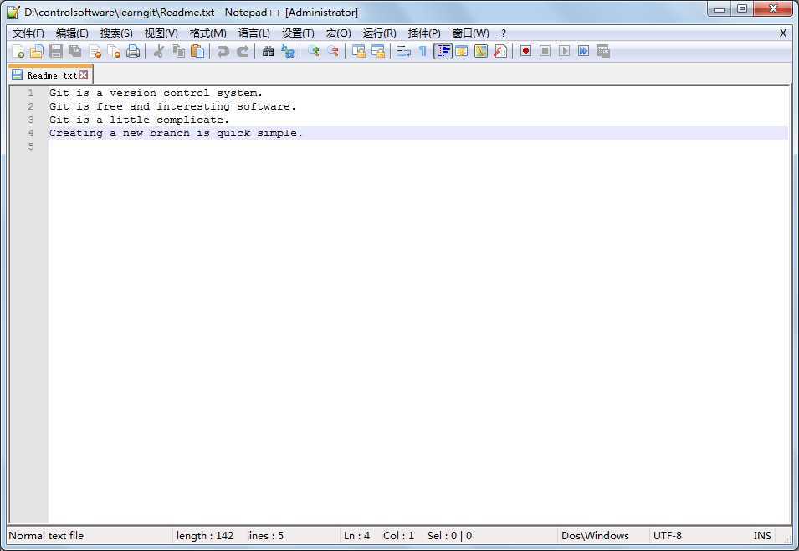Open the 视图(V) menu
The height and width of the screenshot is (551, 799).
tap(161, 33)
